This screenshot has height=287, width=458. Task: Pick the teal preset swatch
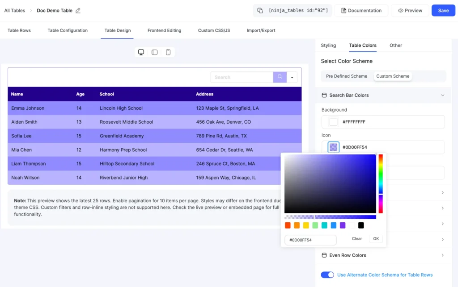click(x=324, y=225)
